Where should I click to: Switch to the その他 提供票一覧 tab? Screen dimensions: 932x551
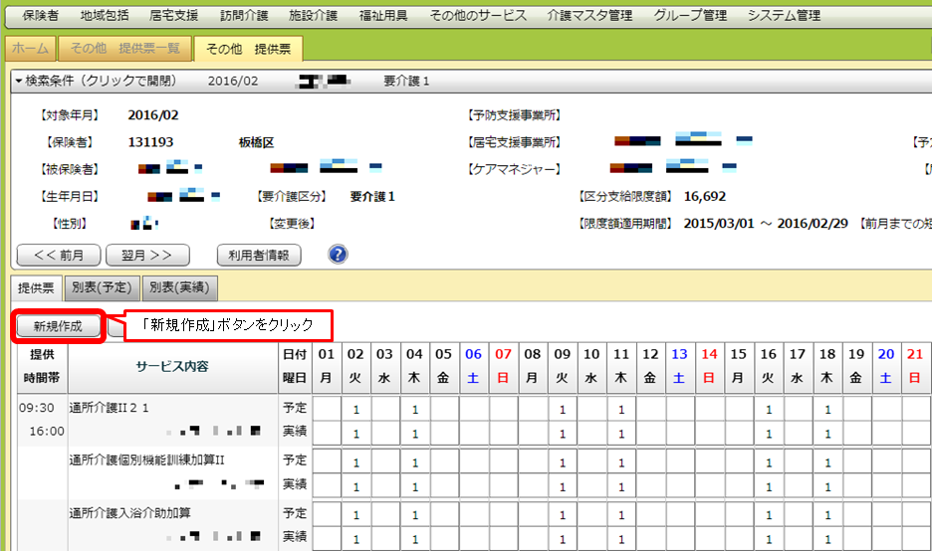coord(124,49)
